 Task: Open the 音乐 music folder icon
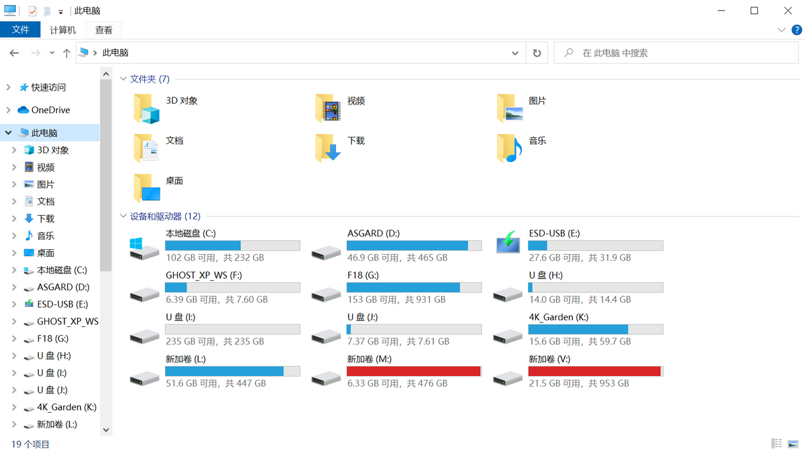509,148
